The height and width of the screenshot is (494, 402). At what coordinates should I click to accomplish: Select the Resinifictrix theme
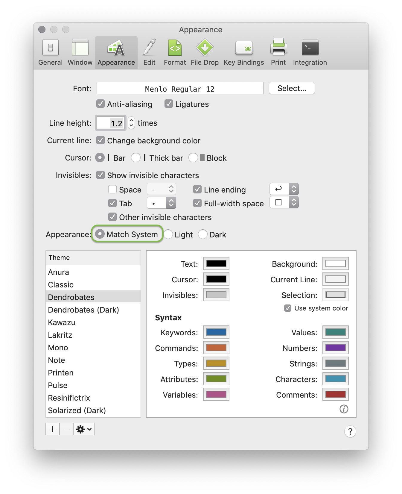(x=93, y=398)
